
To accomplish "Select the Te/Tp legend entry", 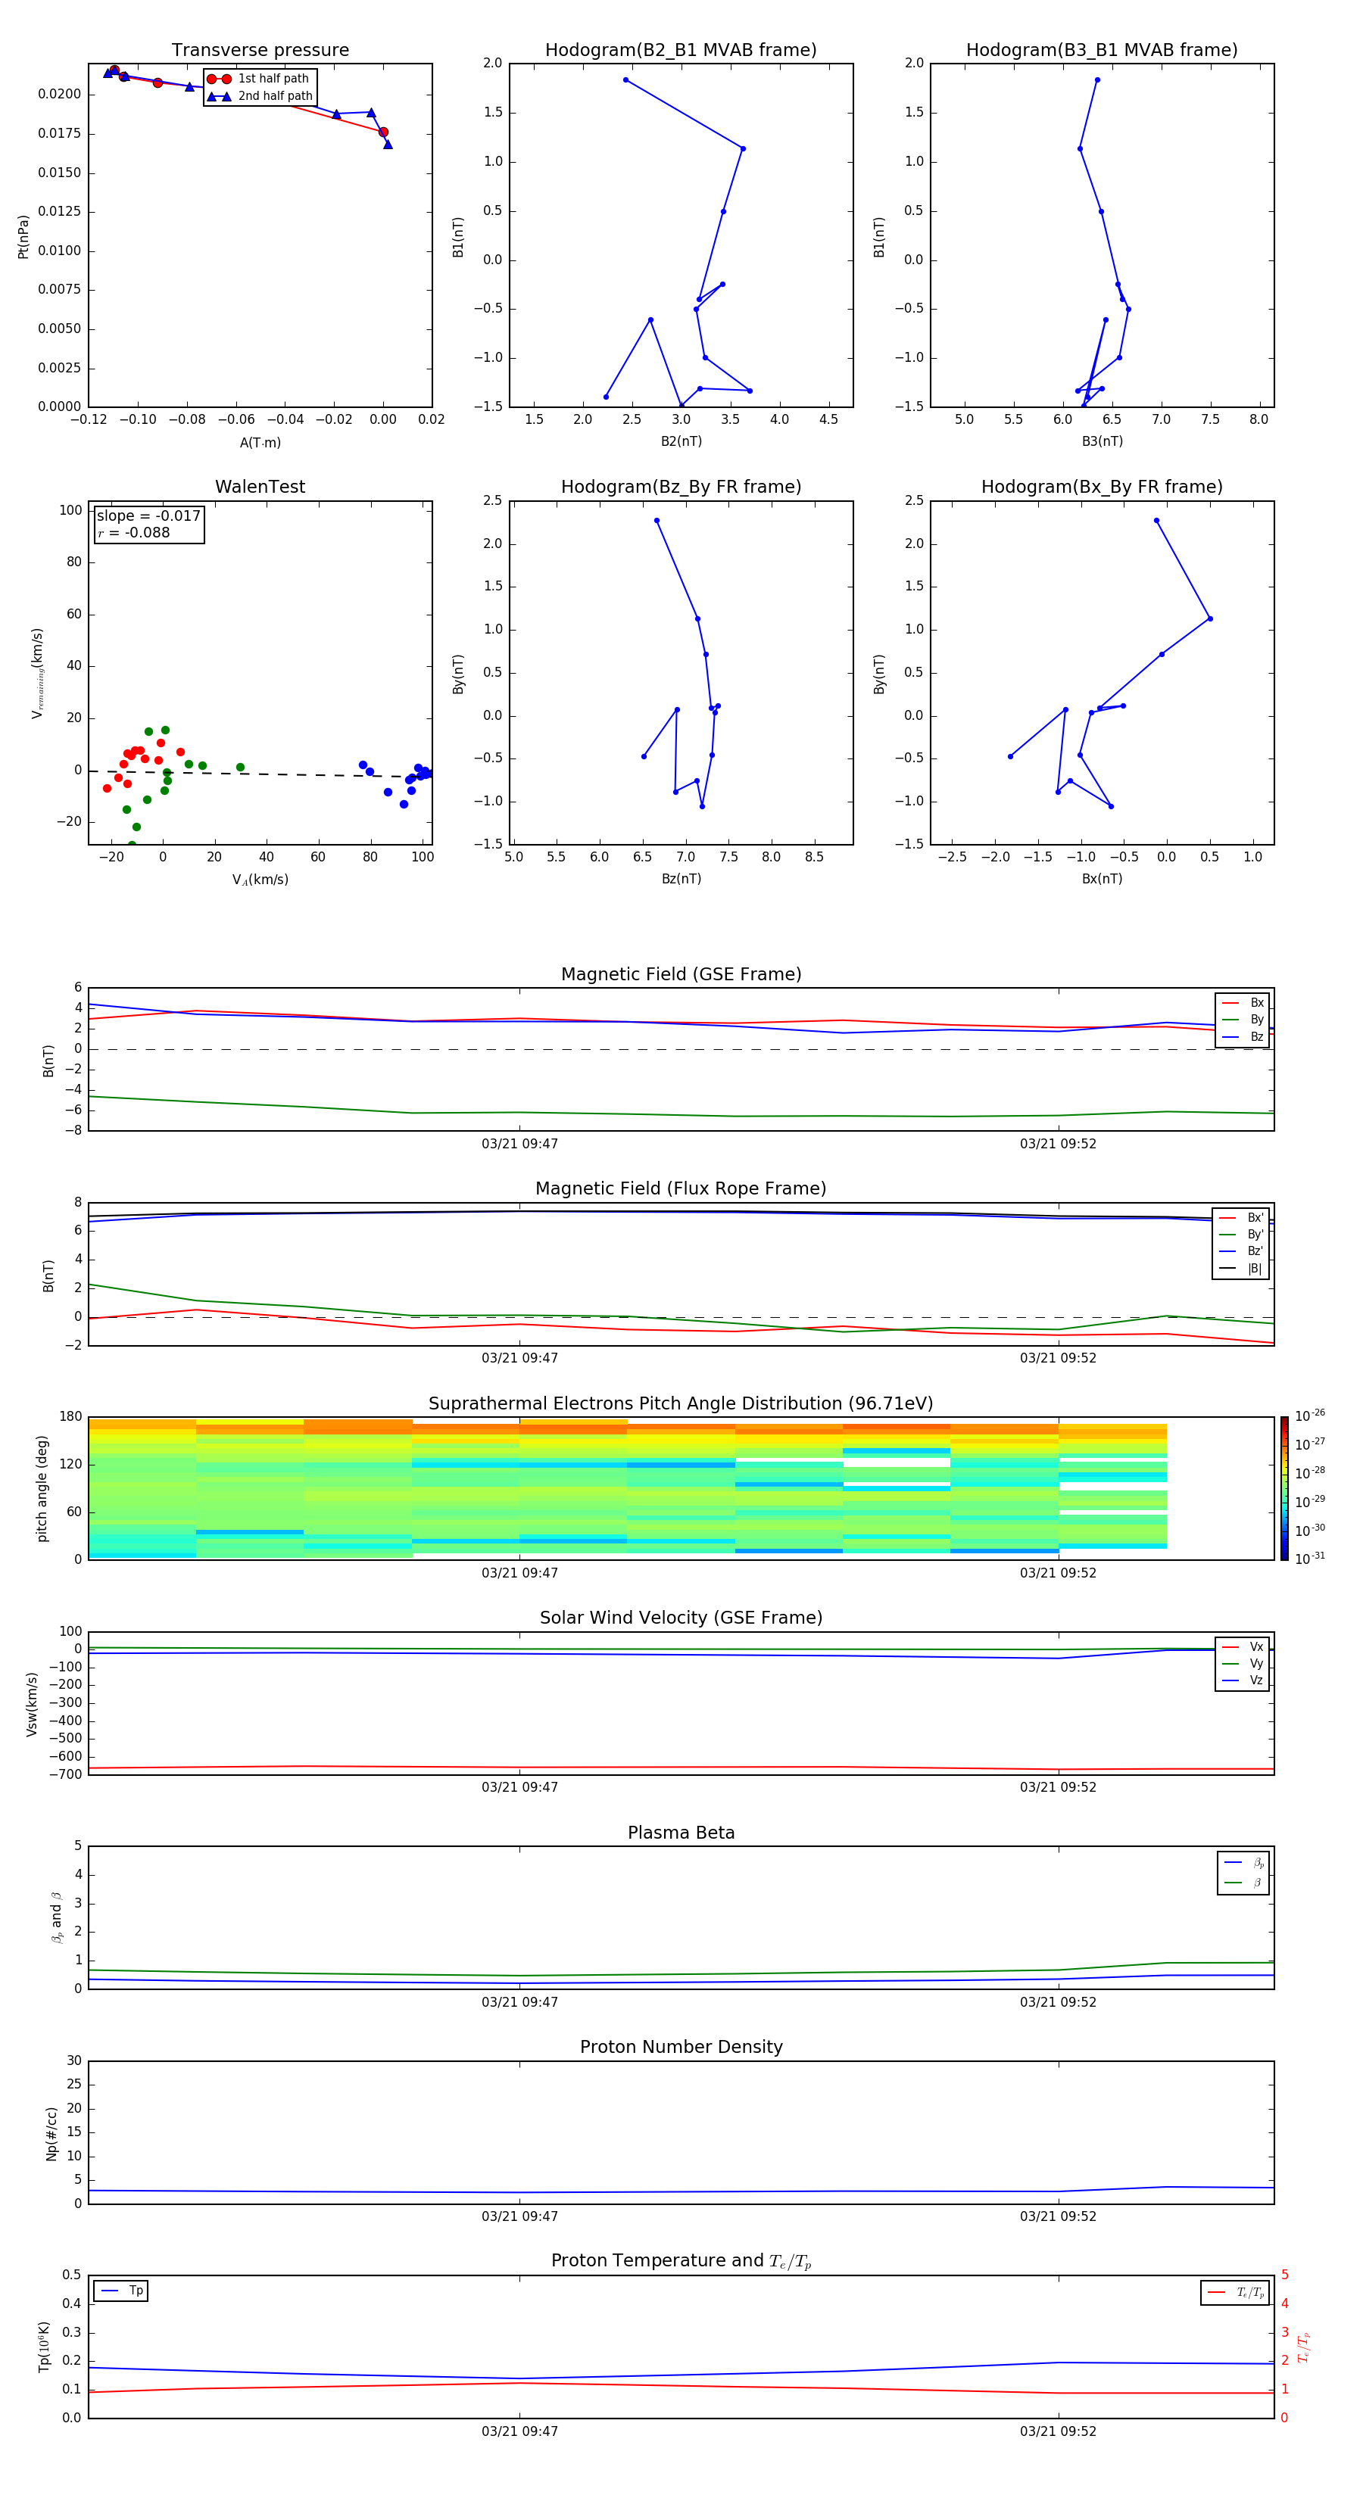I will [1236, 2292].
